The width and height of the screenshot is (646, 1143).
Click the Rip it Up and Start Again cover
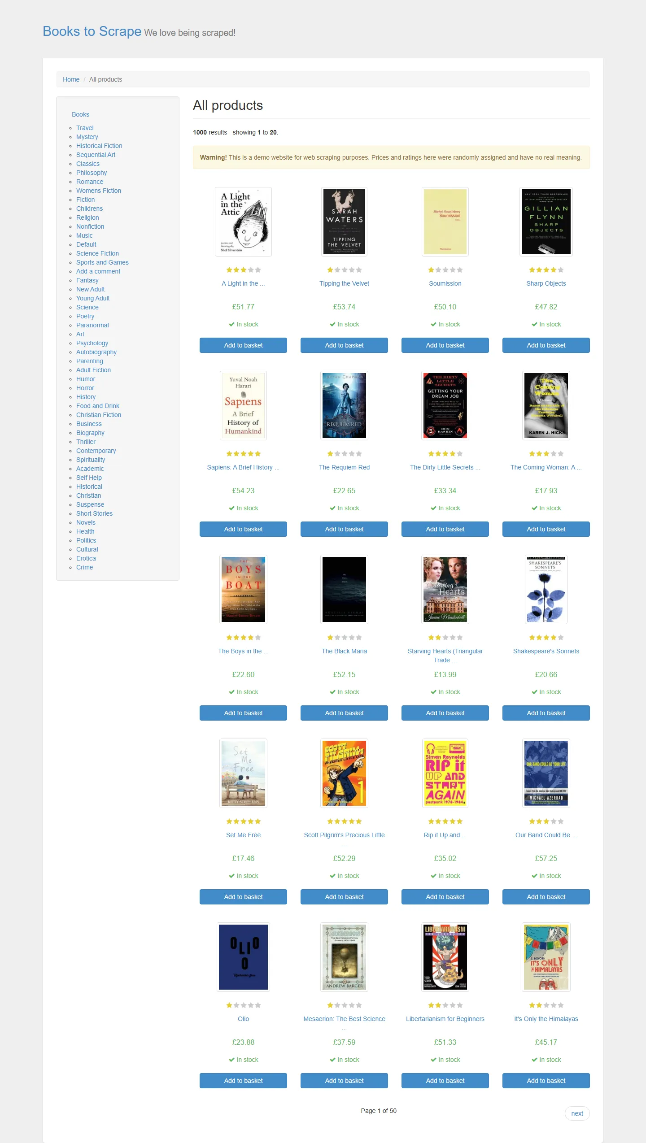(445, 773)
